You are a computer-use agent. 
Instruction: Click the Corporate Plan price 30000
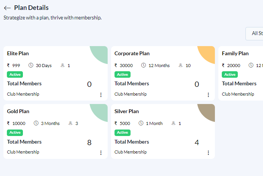[126, 66]
